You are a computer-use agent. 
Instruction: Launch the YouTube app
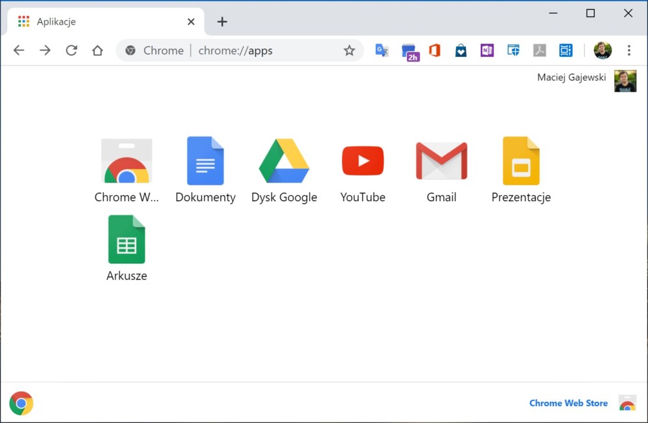tap(363, 160)
